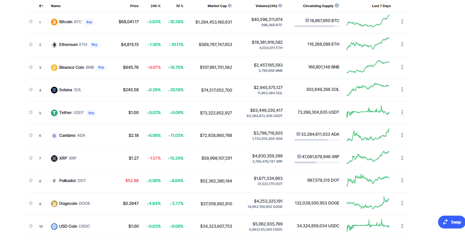Open the Circulating Supply header info icon
The width and height of the screenshot is (465, 240).
tap(337, 6)
